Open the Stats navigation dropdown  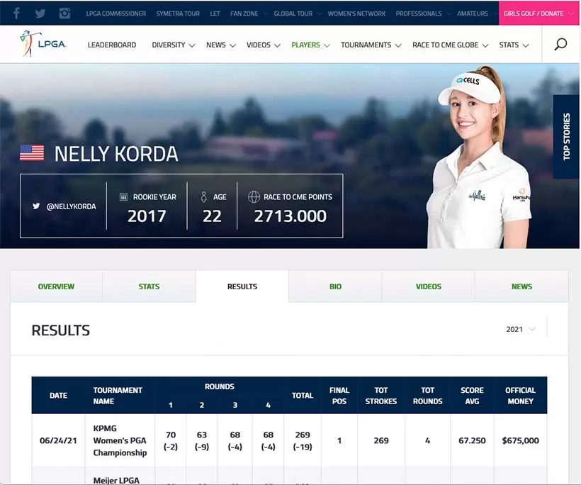coord(514,45)
